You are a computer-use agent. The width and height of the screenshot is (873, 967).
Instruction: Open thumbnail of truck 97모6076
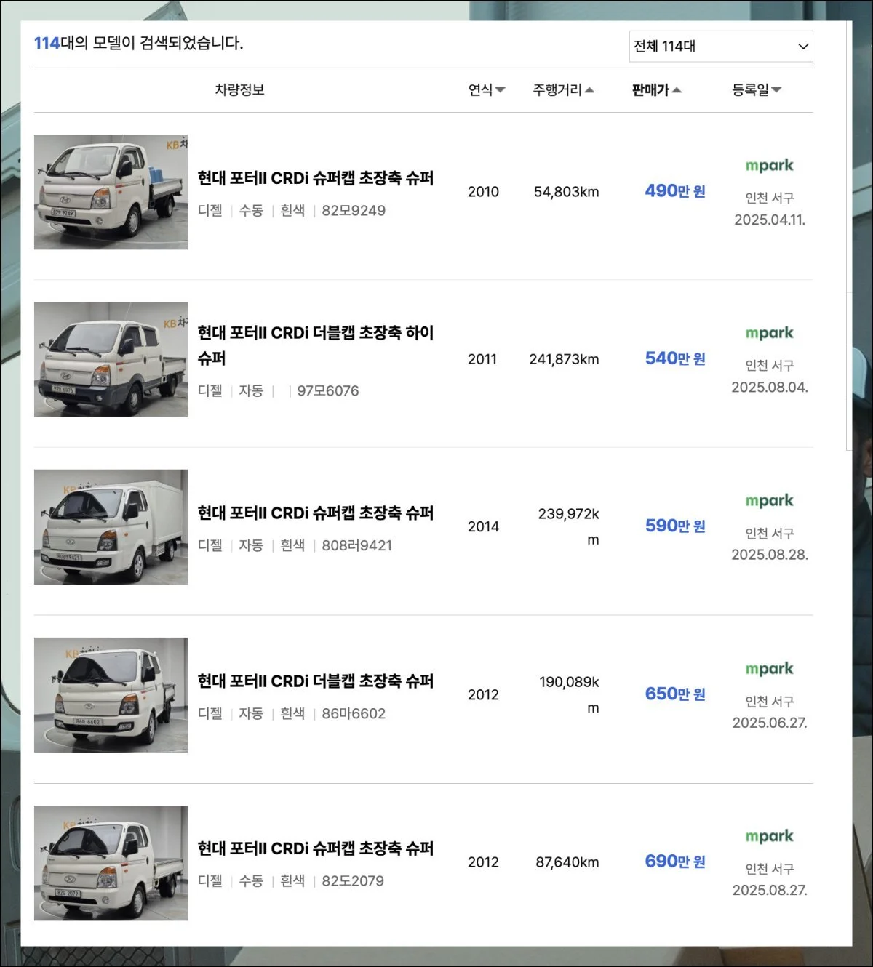[111, 359]
